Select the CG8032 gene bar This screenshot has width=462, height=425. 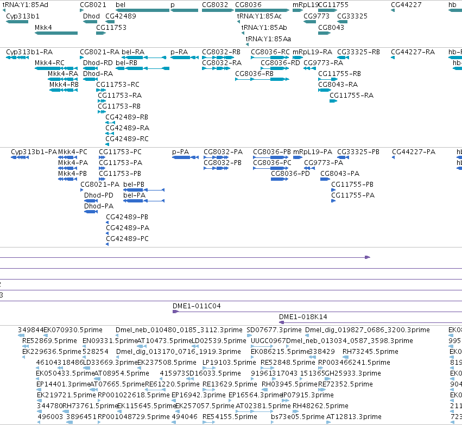[218, 10]
